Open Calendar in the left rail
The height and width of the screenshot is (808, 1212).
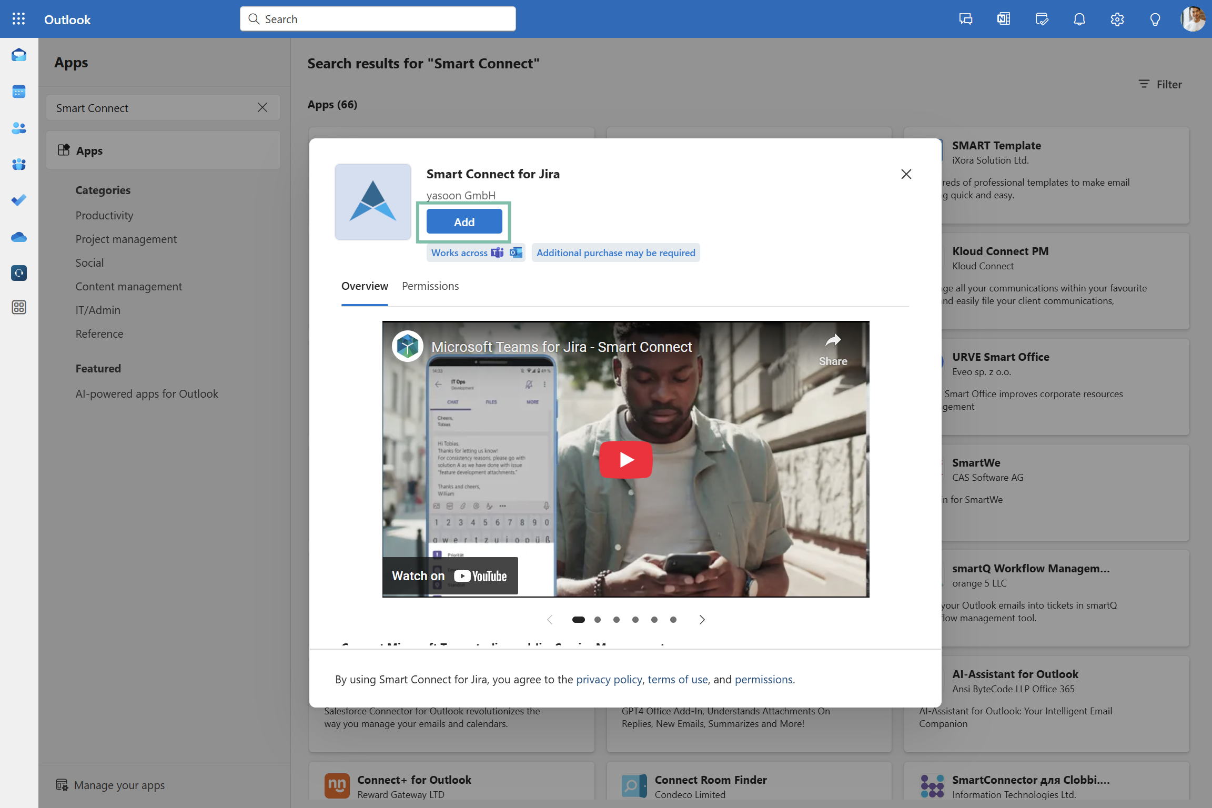coord(19,92)
